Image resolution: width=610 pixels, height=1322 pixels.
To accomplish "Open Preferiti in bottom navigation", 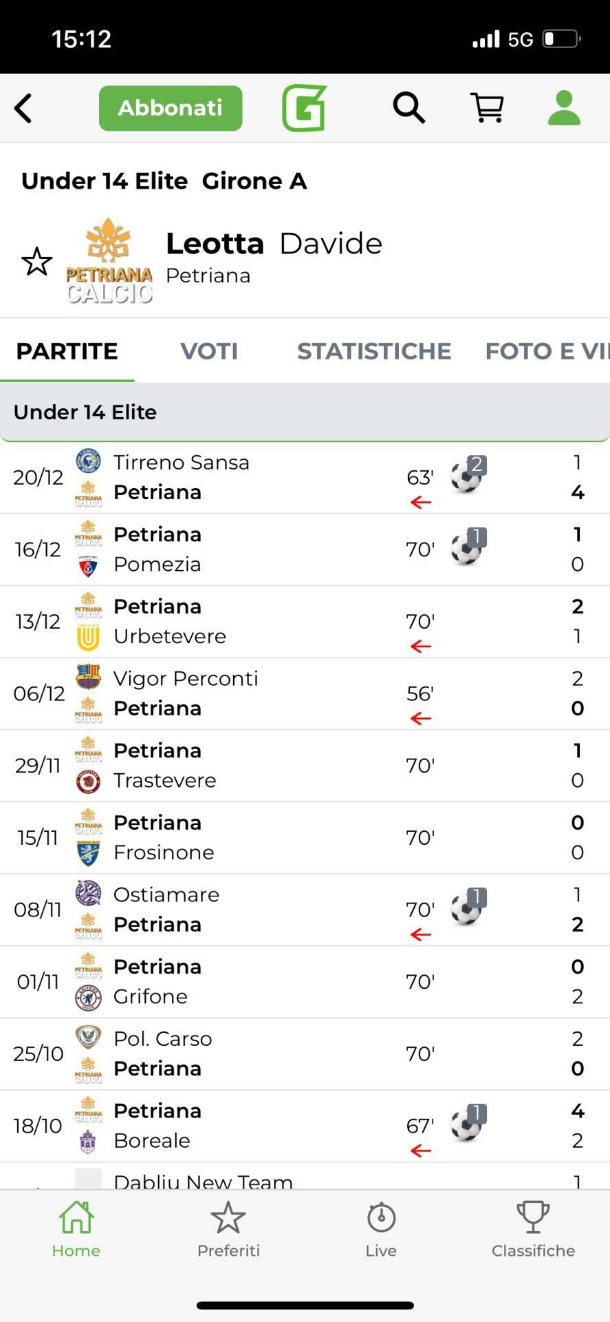I will coord(228,1230).
